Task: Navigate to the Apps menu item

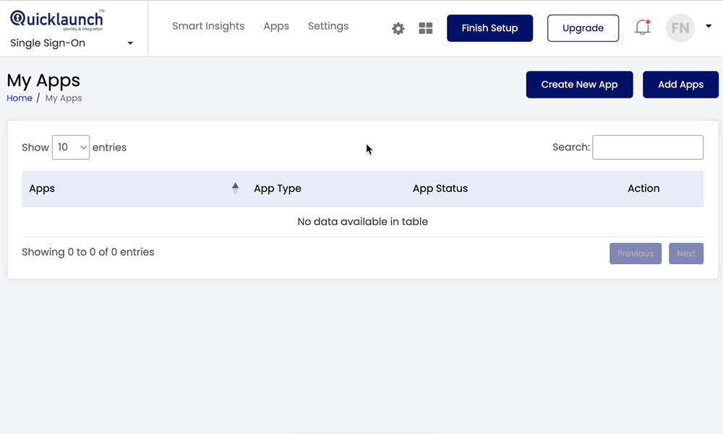Action: pyautogui.click(x=275, y=26)
